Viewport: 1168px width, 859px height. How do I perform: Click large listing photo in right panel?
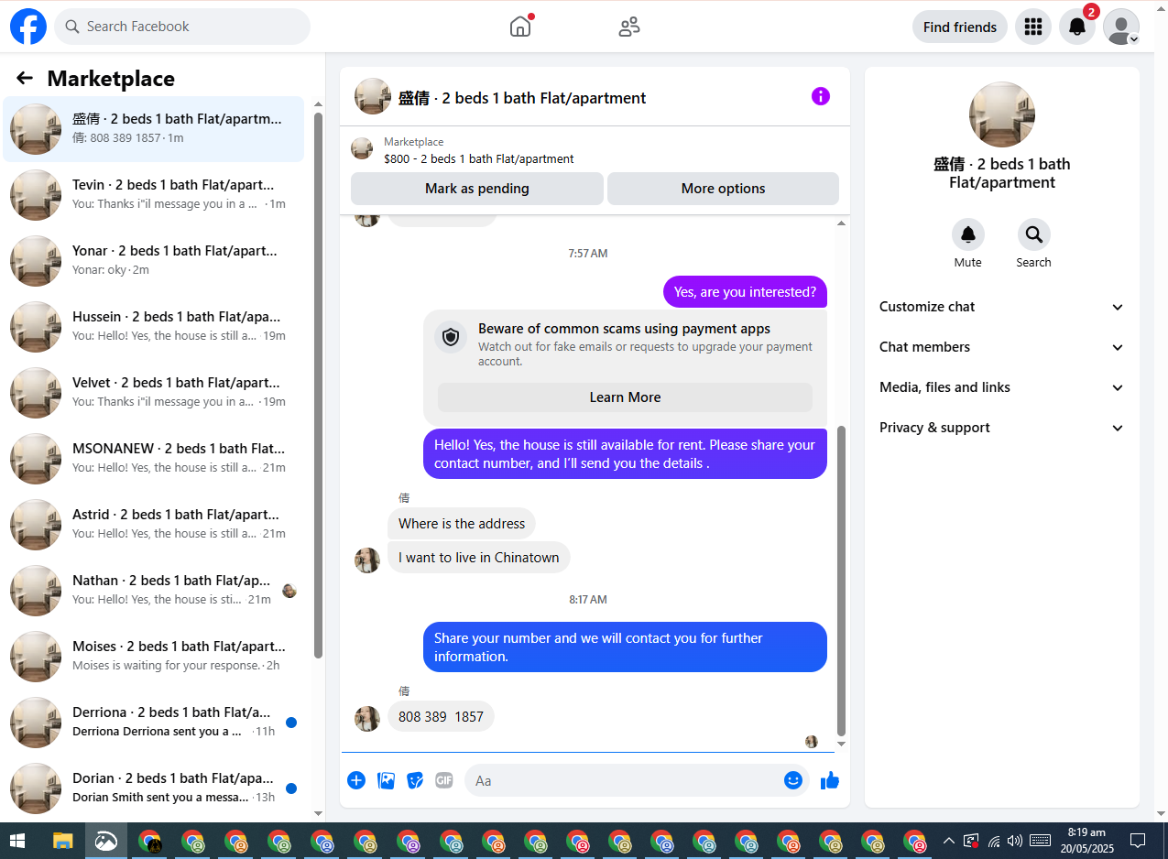click(1002, 114)
